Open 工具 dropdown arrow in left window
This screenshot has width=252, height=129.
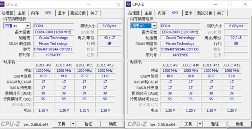tap(73, 124)
